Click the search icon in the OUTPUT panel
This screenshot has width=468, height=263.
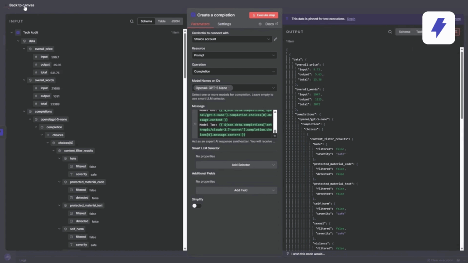(390, 32)
